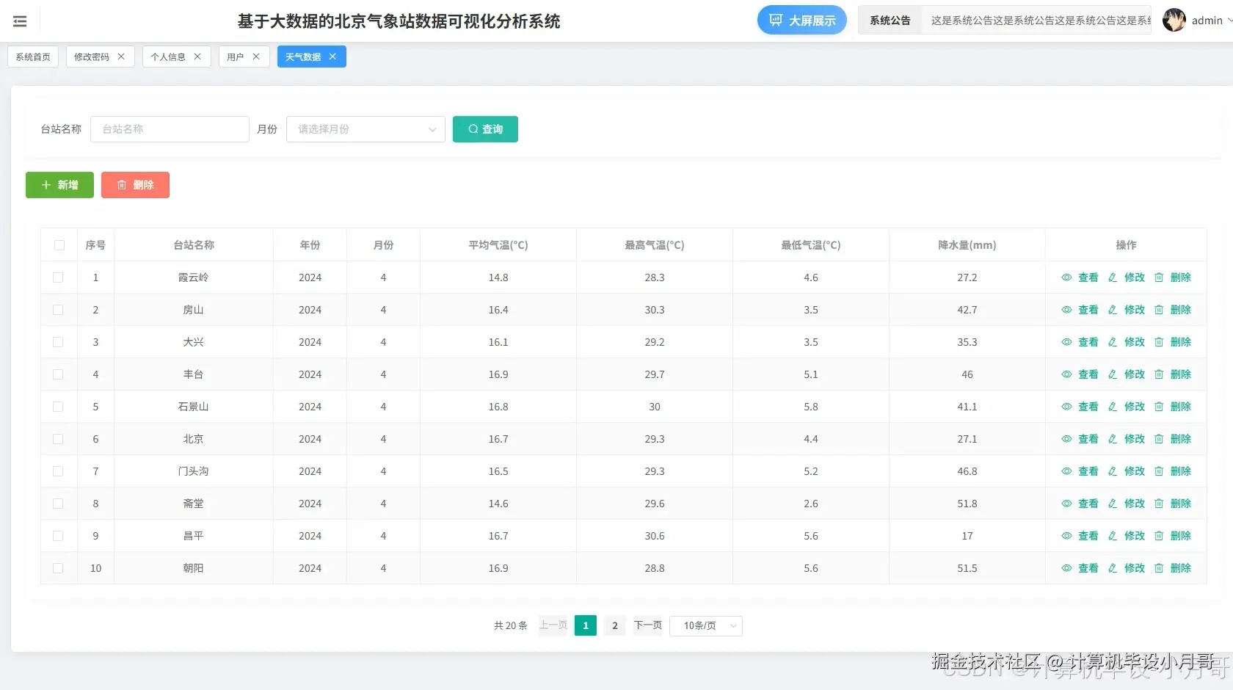Image resolution: width=1233 pixels, height=690 pixels.
Task: 勾选石景山行的复选框
Action: 59,407
